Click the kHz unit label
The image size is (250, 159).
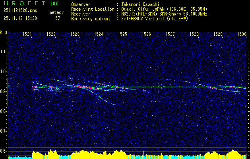(4, 32)
